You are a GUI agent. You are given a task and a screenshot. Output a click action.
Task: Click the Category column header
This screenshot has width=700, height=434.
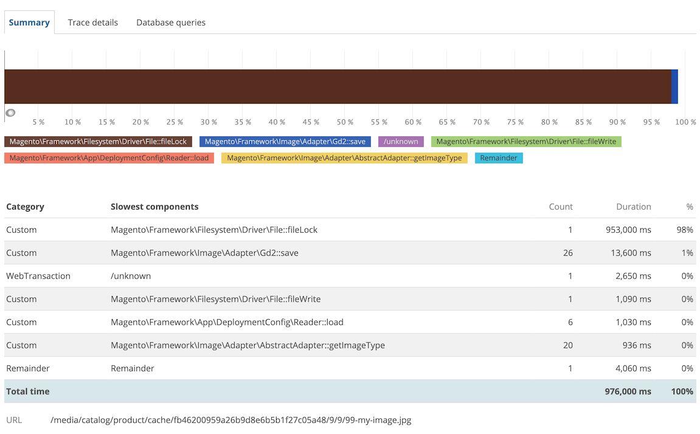click(x=25, y=207)
